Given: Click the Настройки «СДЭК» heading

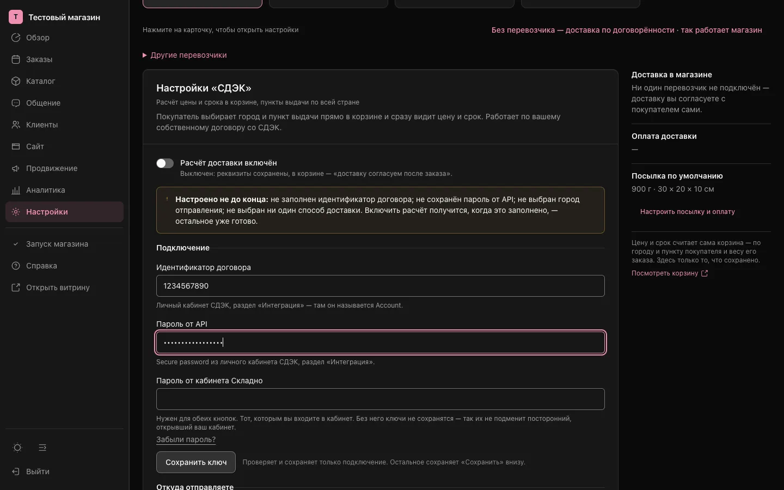Looking at the screenshot, I should coord(204,88).
